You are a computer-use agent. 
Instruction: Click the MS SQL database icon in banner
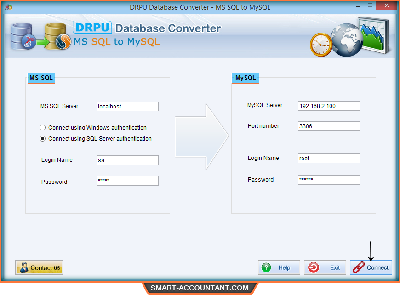(x=23, y=36)
